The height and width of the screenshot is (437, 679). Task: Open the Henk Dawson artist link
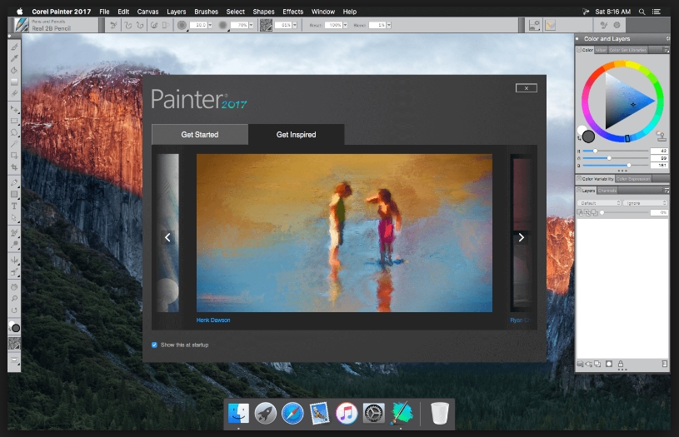tap(213, 320)
